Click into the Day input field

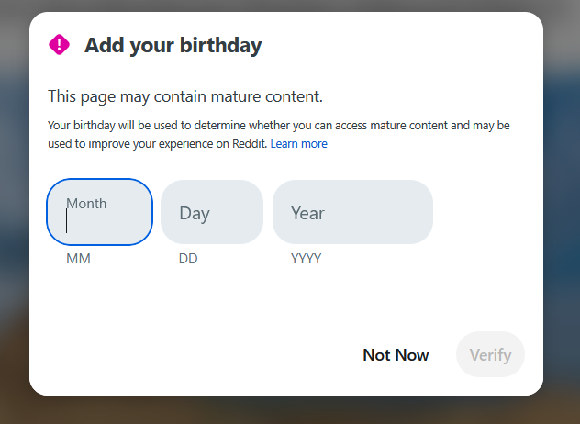click(212, 213)
